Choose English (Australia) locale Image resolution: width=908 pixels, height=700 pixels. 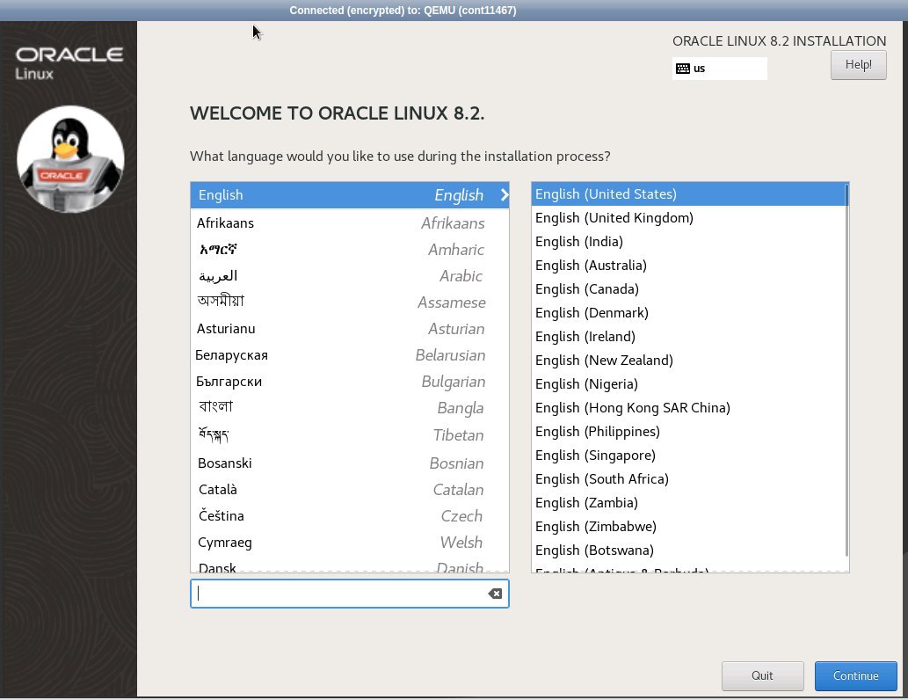point(688,266)
